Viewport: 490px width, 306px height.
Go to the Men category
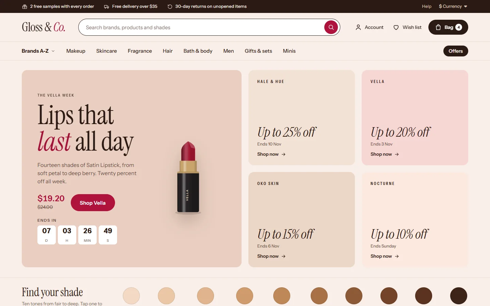229,51
